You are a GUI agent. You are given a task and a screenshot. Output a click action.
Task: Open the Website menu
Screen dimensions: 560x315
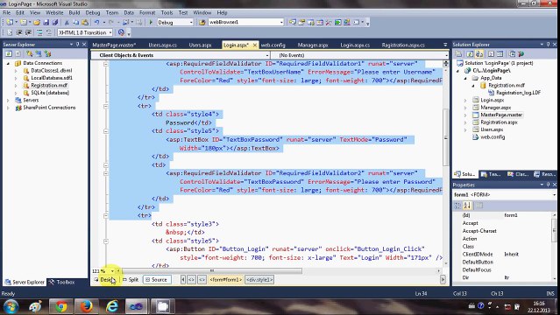pyautogui.click(x=54, y=12)
